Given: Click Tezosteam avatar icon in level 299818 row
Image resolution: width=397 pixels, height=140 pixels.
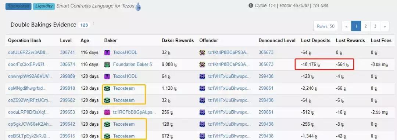Looking at the screenshot, I should (107, 88).
